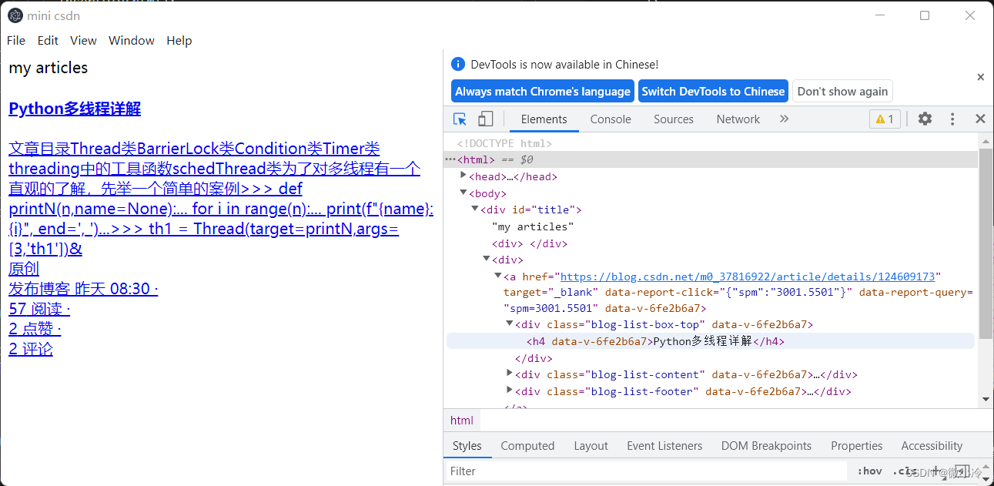Viewport: 994px width, 486px height.
Task: Select the Layout pane tab
Action: pyautogui.click(x=591, y=446)
